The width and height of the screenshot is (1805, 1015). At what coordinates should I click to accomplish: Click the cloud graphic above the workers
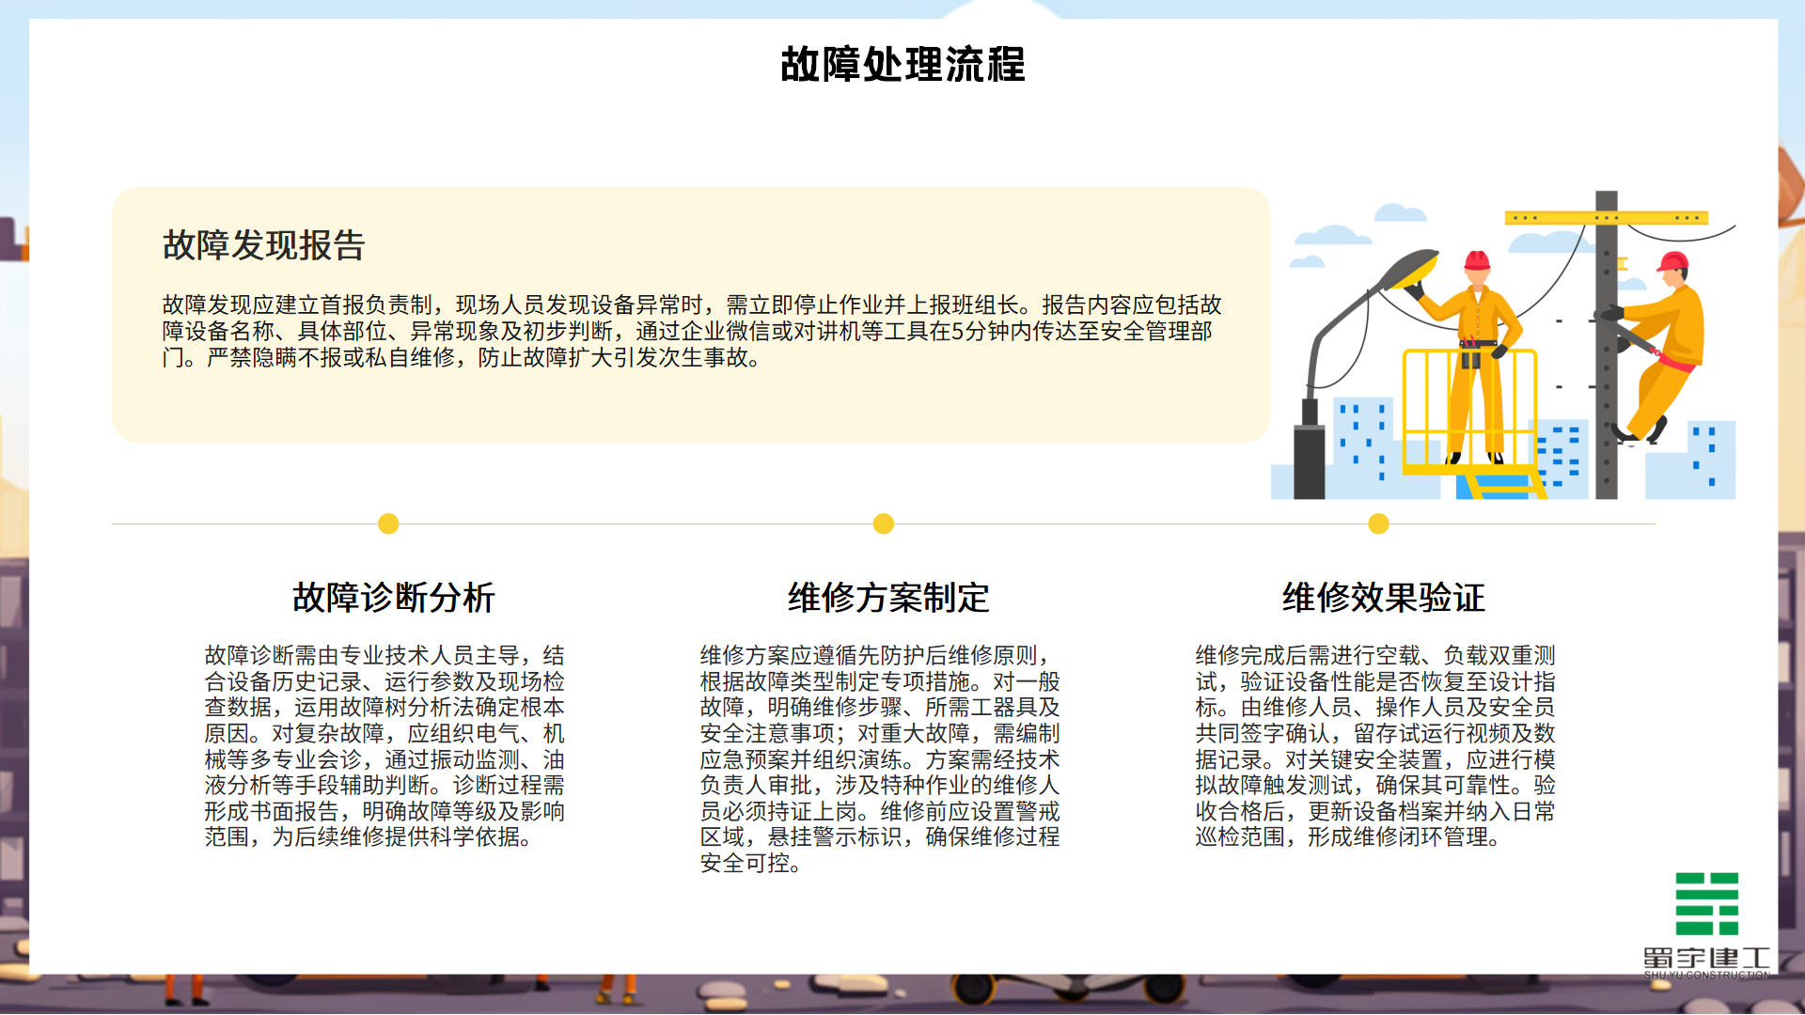1335,235
